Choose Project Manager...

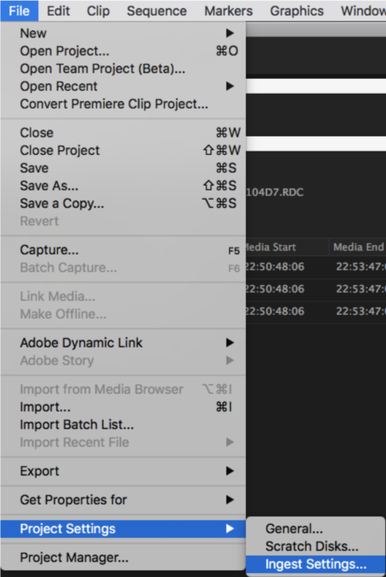[x=123, y=557]
